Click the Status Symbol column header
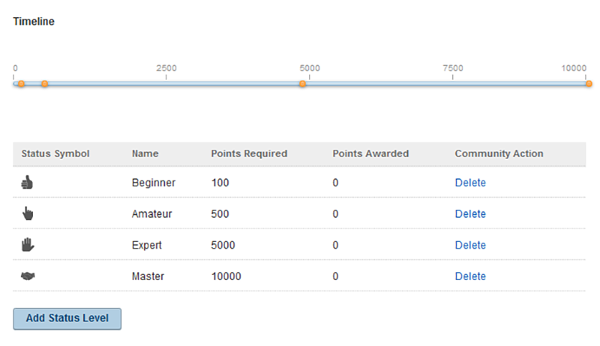 [x=55, y=154]
